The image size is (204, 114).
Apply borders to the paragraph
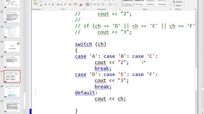pos(115,4)
